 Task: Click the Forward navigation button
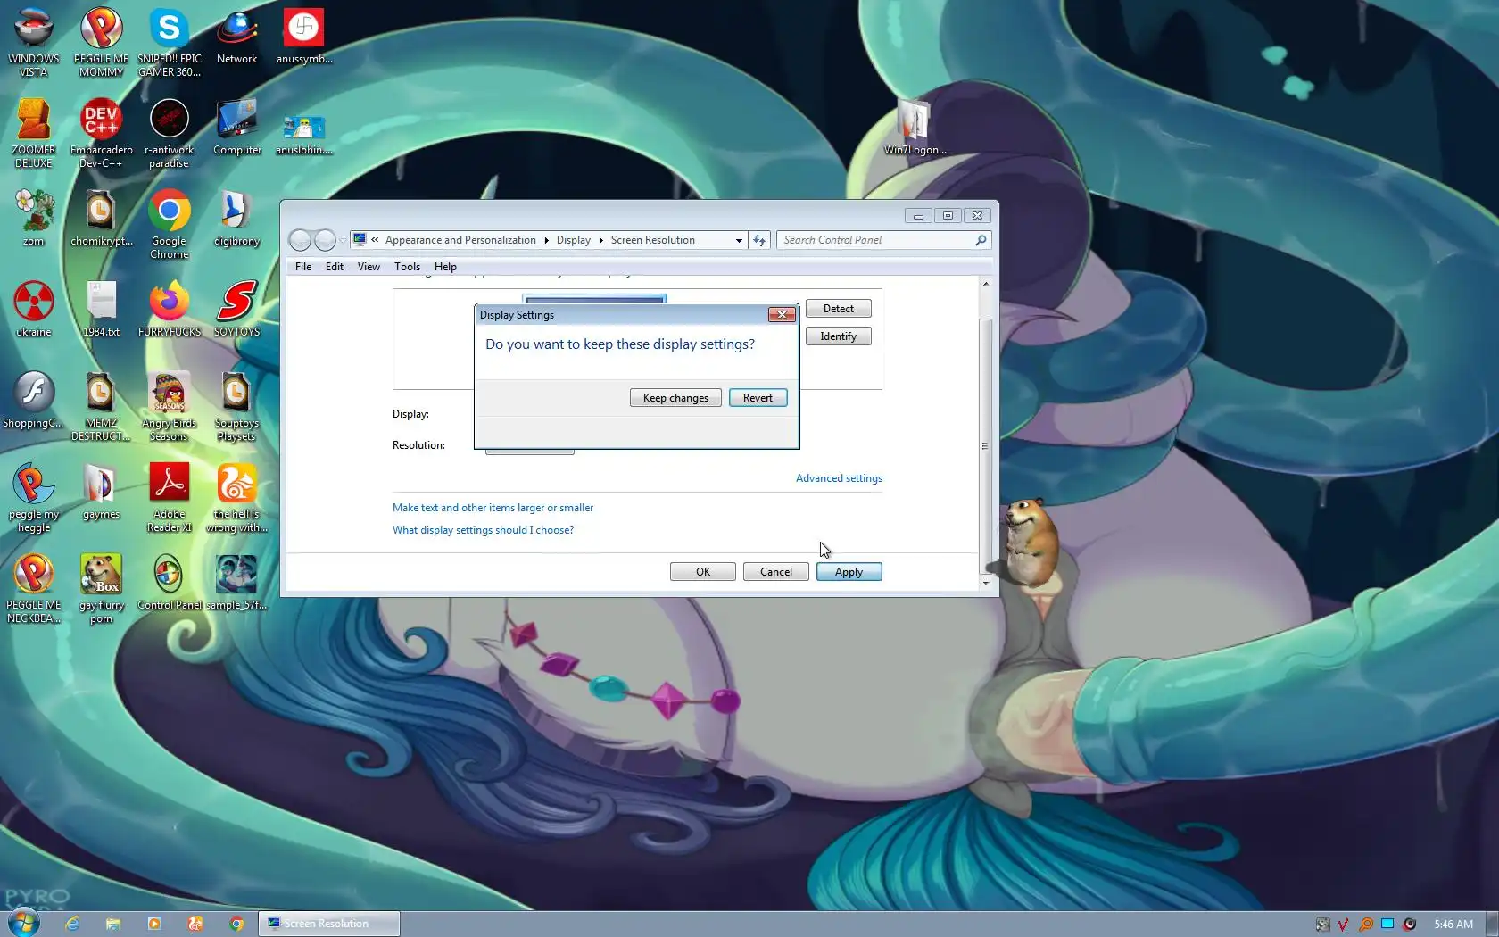point(326,240)
